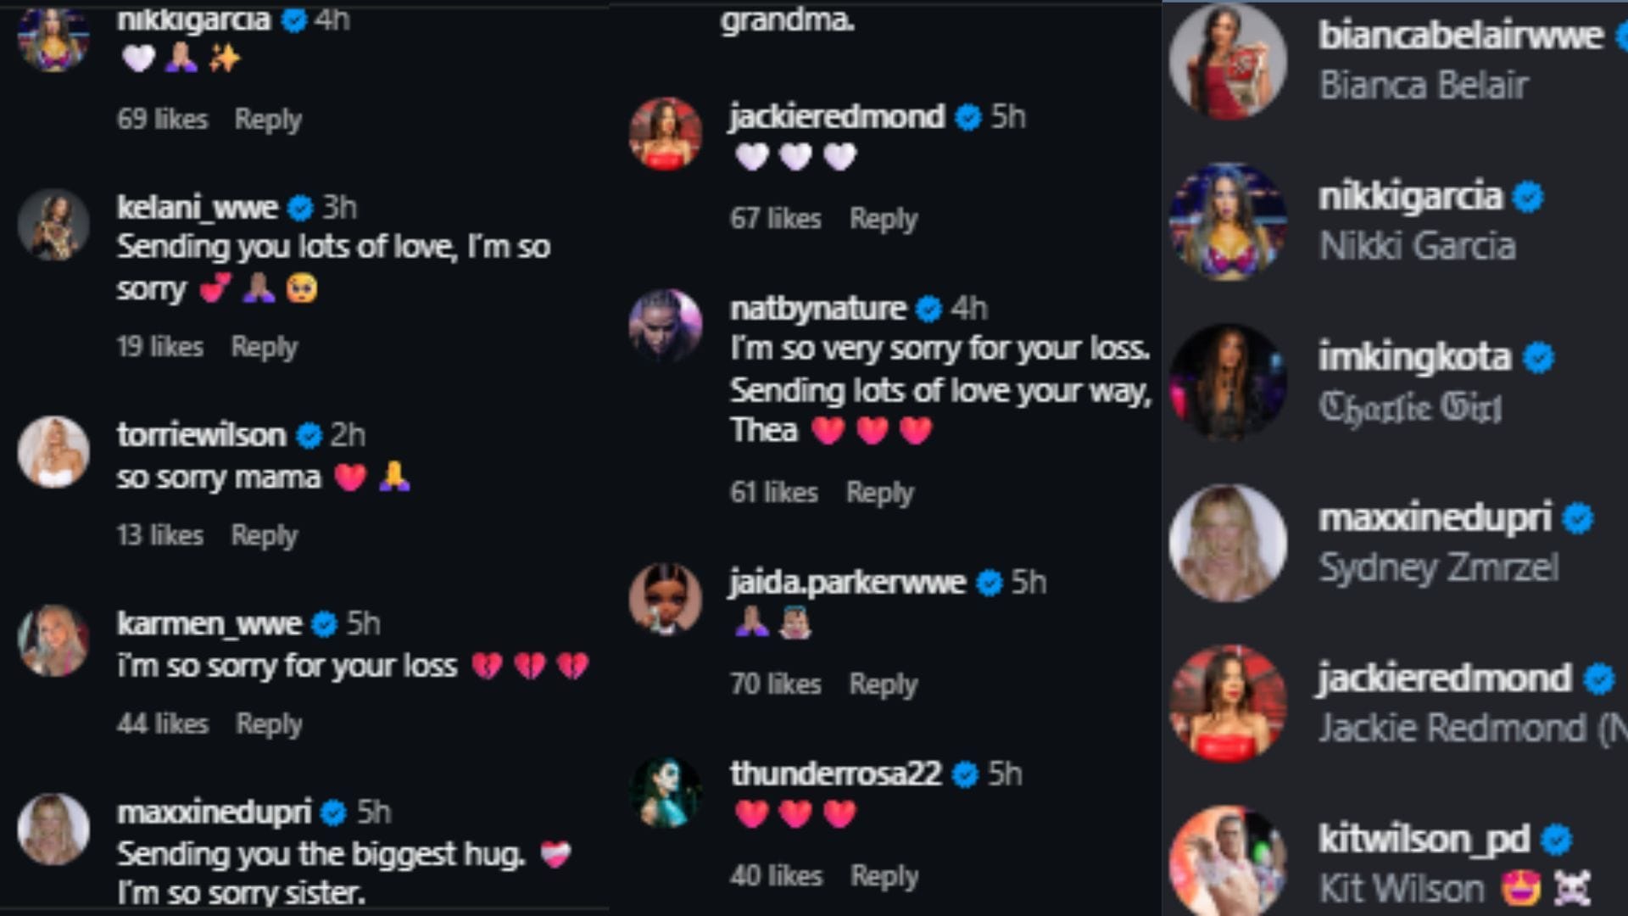Open the kelani_wwe username link
This screenshot has width=1628, height=916.
(198, 206)
